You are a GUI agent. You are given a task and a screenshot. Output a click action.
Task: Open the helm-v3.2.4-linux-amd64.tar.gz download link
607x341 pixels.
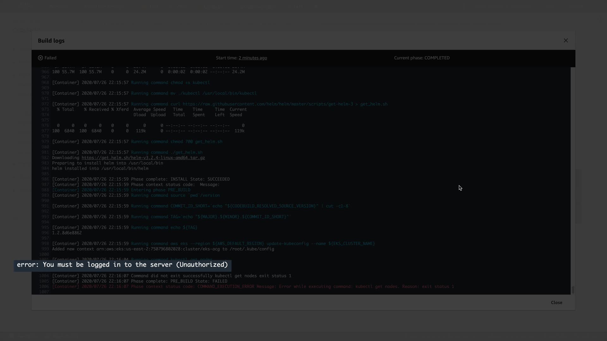pyautogui.click(x=143, y=158)
